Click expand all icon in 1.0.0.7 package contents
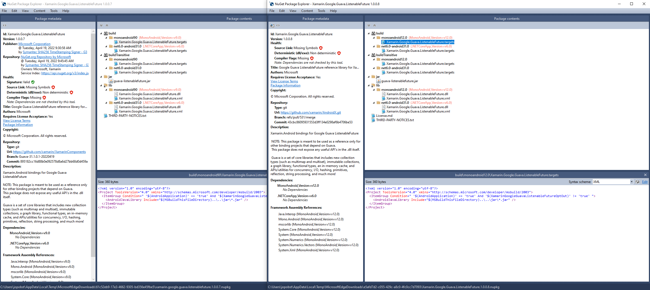The image size is (650, 290). coord(101,25)
